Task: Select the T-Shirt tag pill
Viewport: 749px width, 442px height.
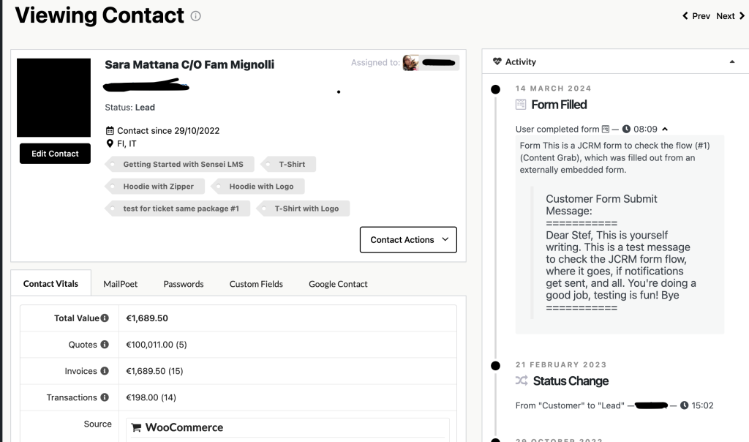Action: click(290, 163)
